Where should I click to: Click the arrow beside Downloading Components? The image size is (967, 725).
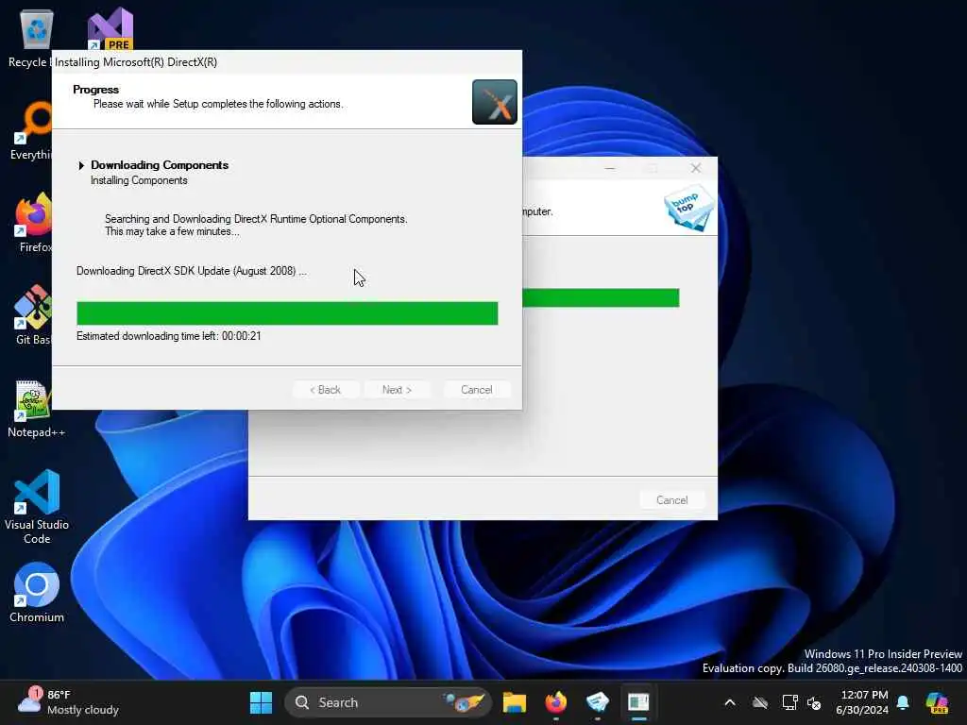click(x=81, y=165)
